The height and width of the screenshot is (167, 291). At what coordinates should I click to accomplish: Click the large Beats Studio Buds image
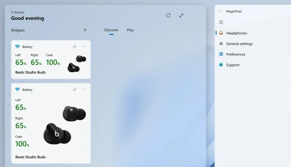(65, 125)
